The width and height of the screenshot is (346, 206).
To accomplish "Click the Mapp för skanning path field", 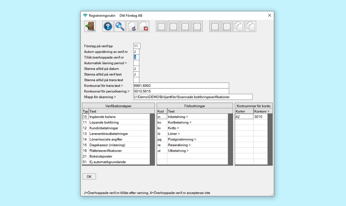I will click(193, 97).
